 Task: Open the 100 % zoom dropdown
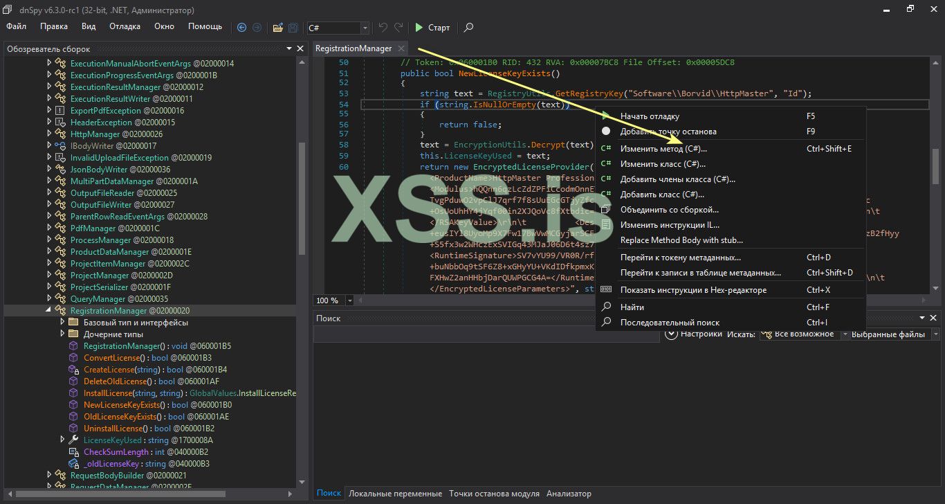349,300
